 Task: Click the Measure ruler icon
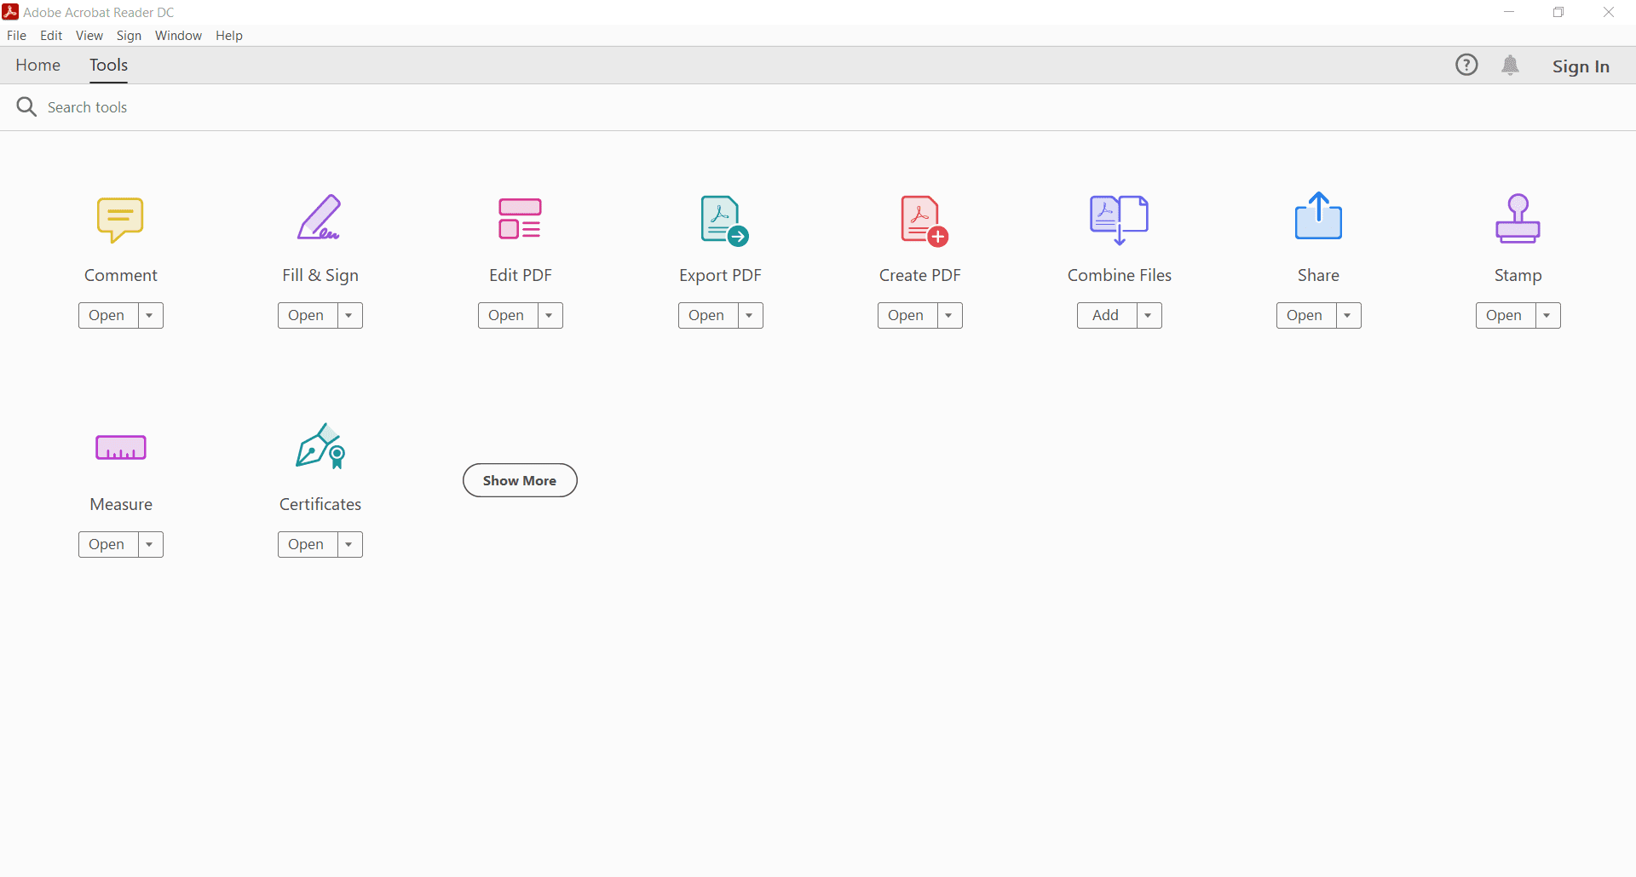121,448
